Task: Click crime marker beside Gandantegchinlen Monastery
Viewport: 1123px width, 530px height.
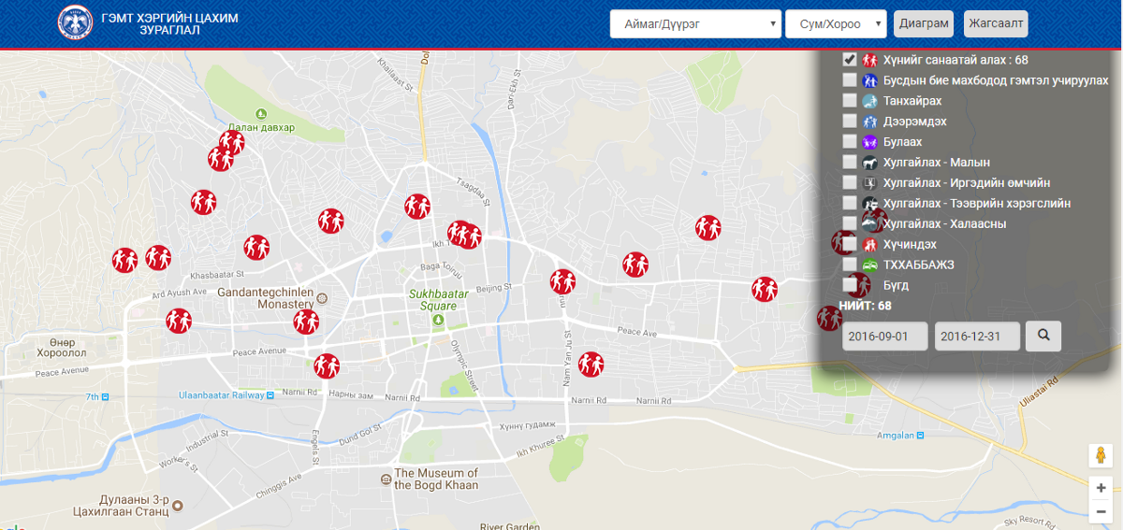Action: (306, 322)
